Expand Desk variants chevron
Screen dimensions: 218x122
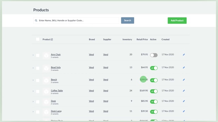tap(33, 102)
